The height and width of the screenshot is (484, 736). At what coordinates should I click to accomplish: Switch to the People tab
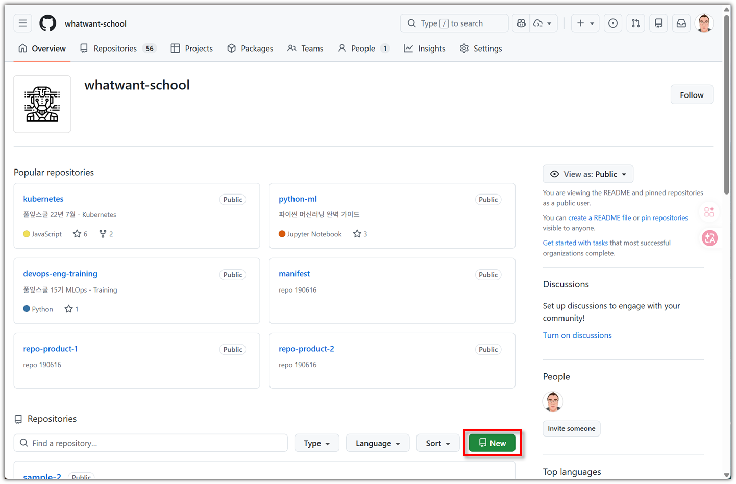pos(363,49)
